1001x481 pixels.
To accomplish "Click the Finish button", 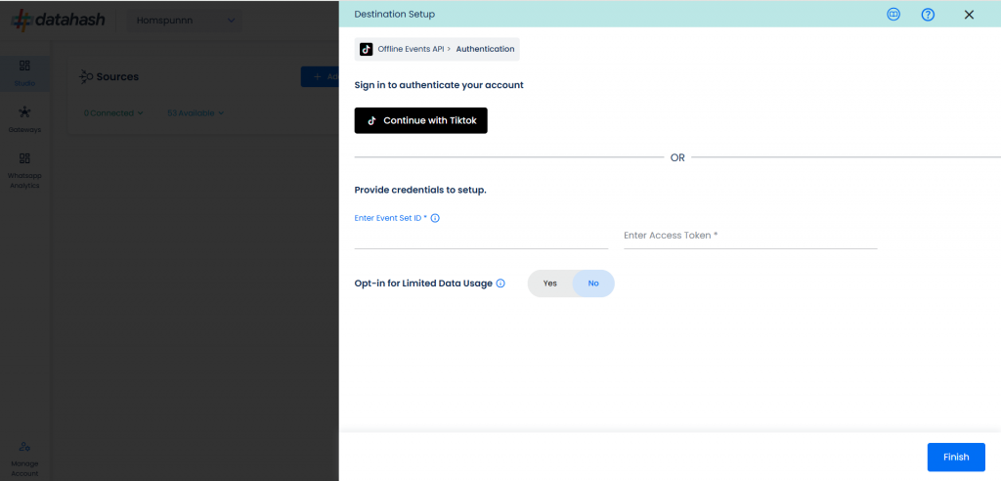I will click(956, 457).
